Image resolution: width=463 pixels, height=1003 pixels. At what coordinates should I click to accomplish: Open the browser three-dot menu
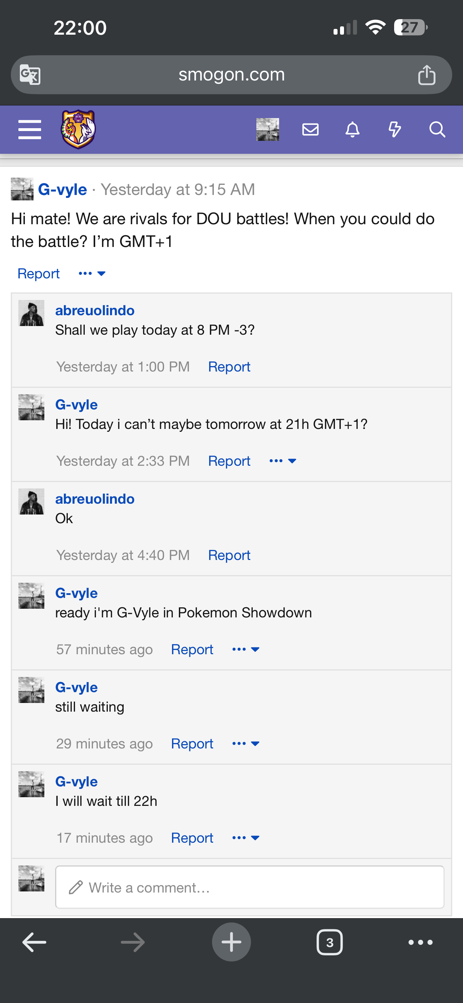420,942
